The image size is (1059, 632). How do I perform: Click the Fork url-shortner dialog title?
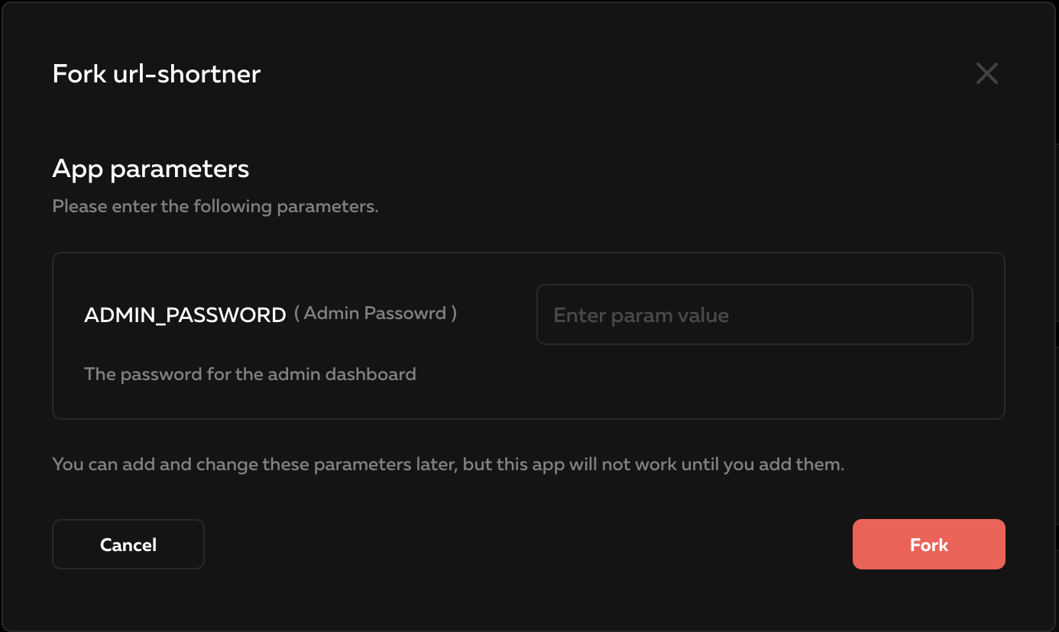pyautogui.click(x=156, y=73)
